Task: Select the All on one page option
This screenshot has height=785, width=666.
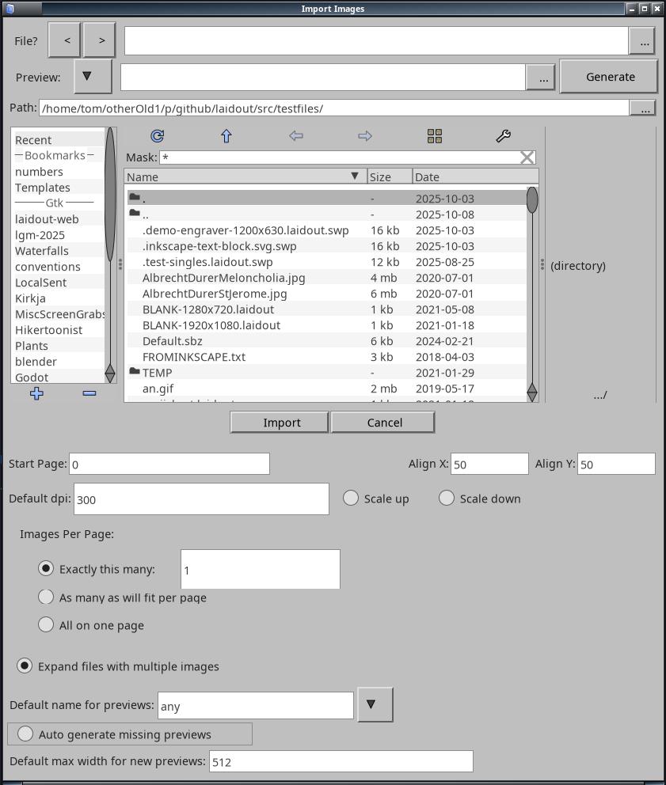Action: coord(46,624)
